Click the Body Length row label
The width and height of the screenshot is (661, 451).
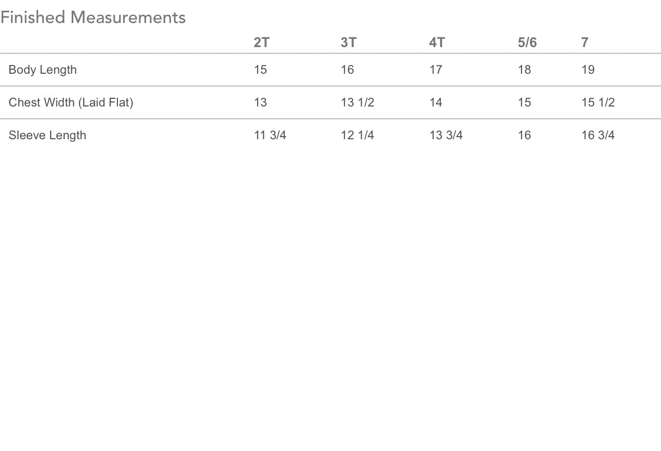tap(43, 70)
